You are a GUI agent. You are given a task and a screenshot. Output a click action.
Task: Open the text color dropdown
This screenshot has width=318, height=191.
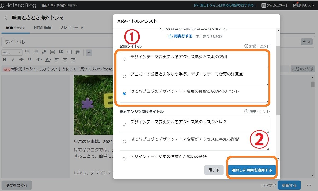click(x=47, y=60)
